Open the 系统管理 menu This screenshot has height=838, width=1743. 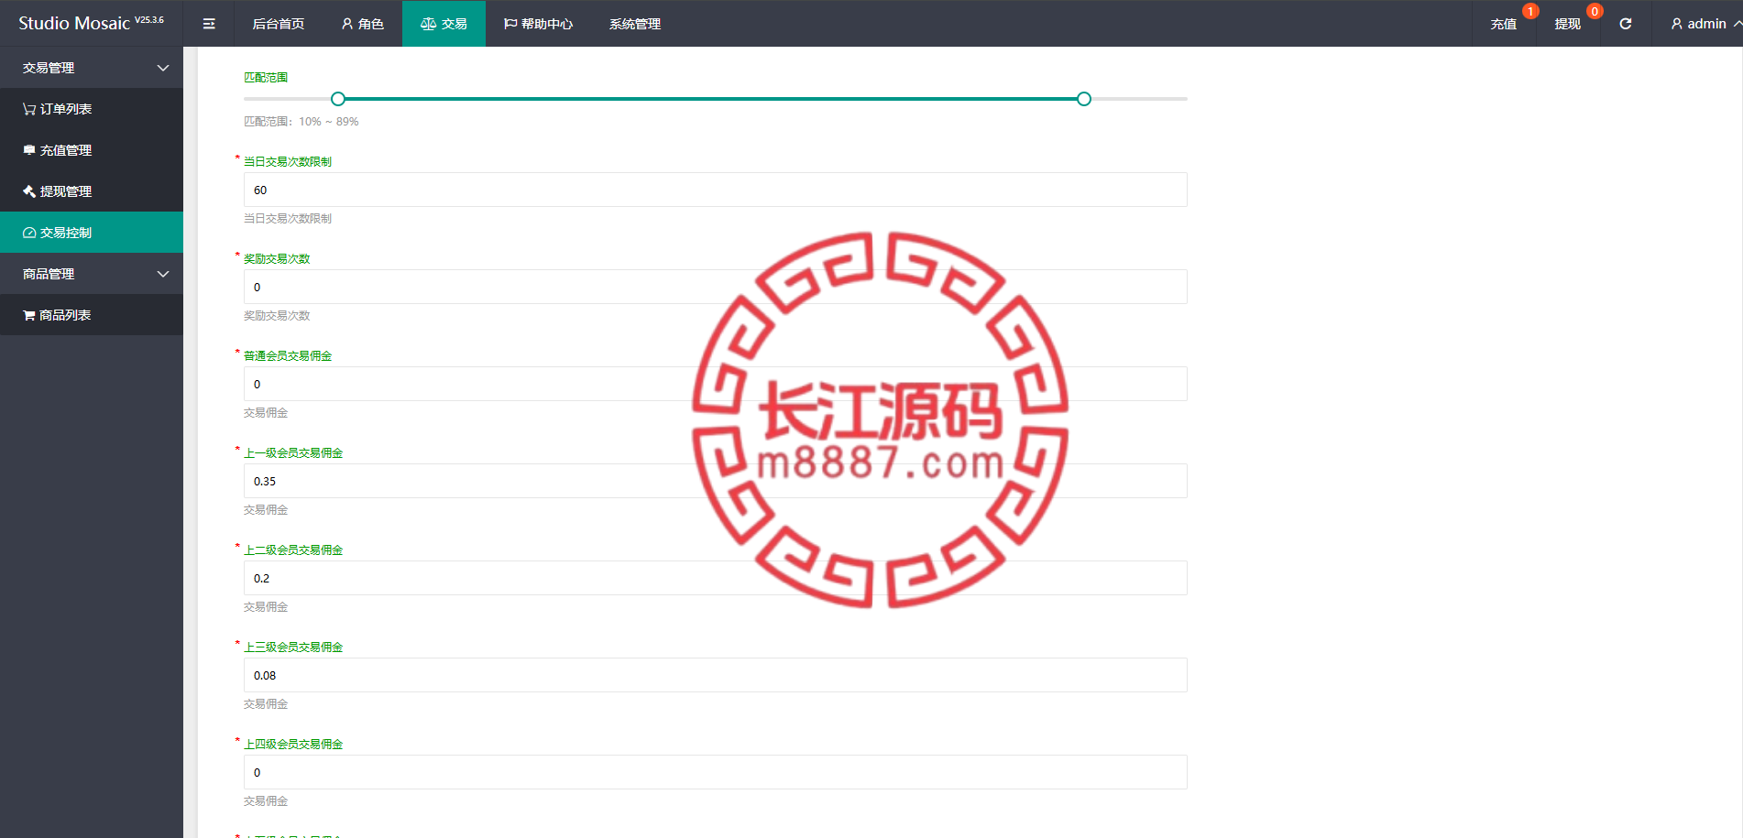pyautogui.click(x=635, y=24)
